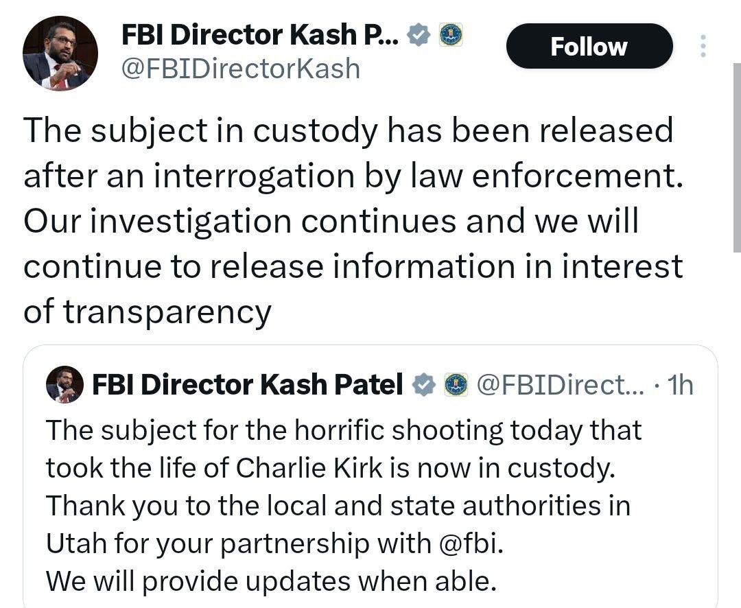
Task: Open the main tweet author's profile picture
Action: (60, 54)
